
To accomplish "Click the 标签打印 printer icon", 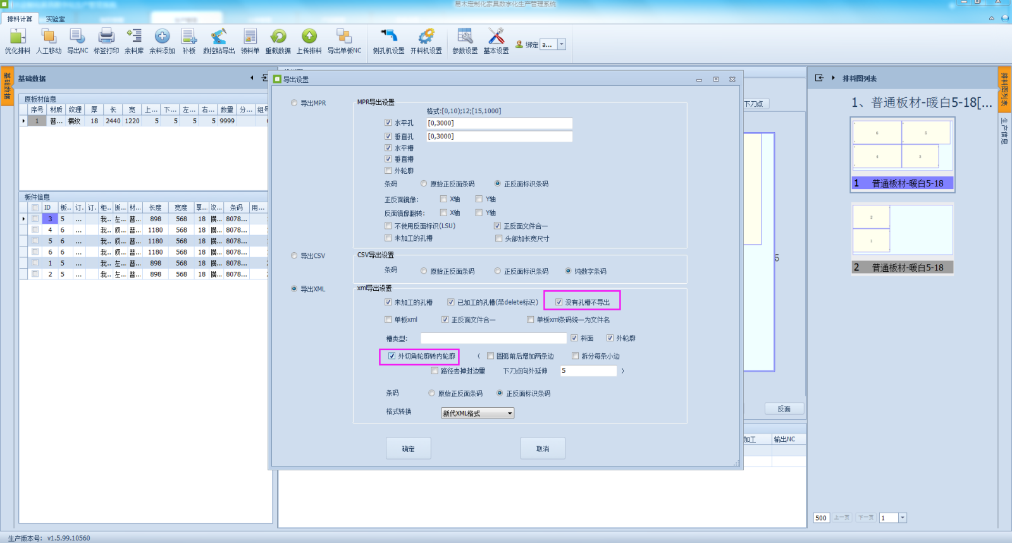I will (x=106, y=36).
